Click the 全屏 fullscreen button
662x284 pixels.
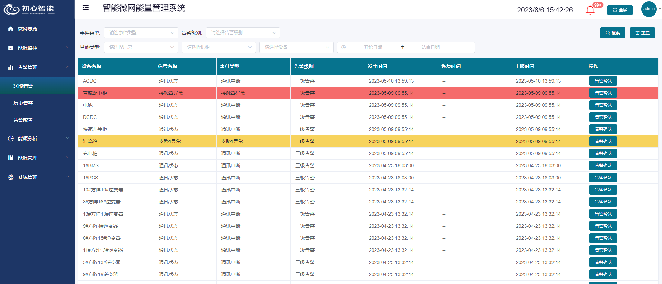[620, 10]
